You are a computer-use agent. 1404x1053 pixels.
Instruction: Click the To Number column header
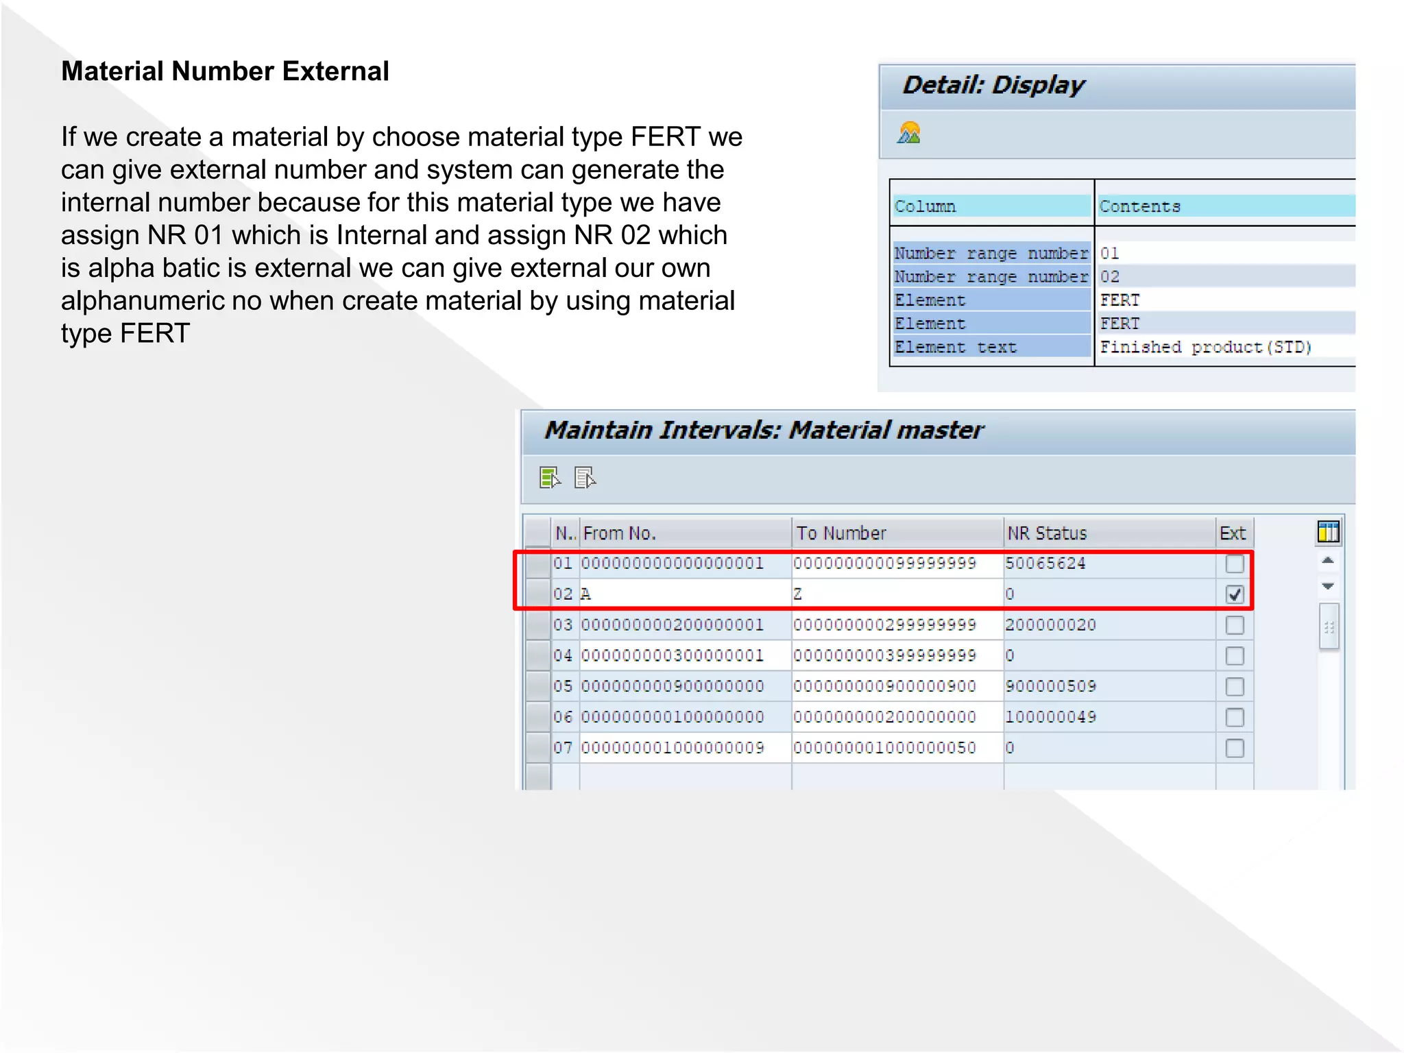click(897, 533)
